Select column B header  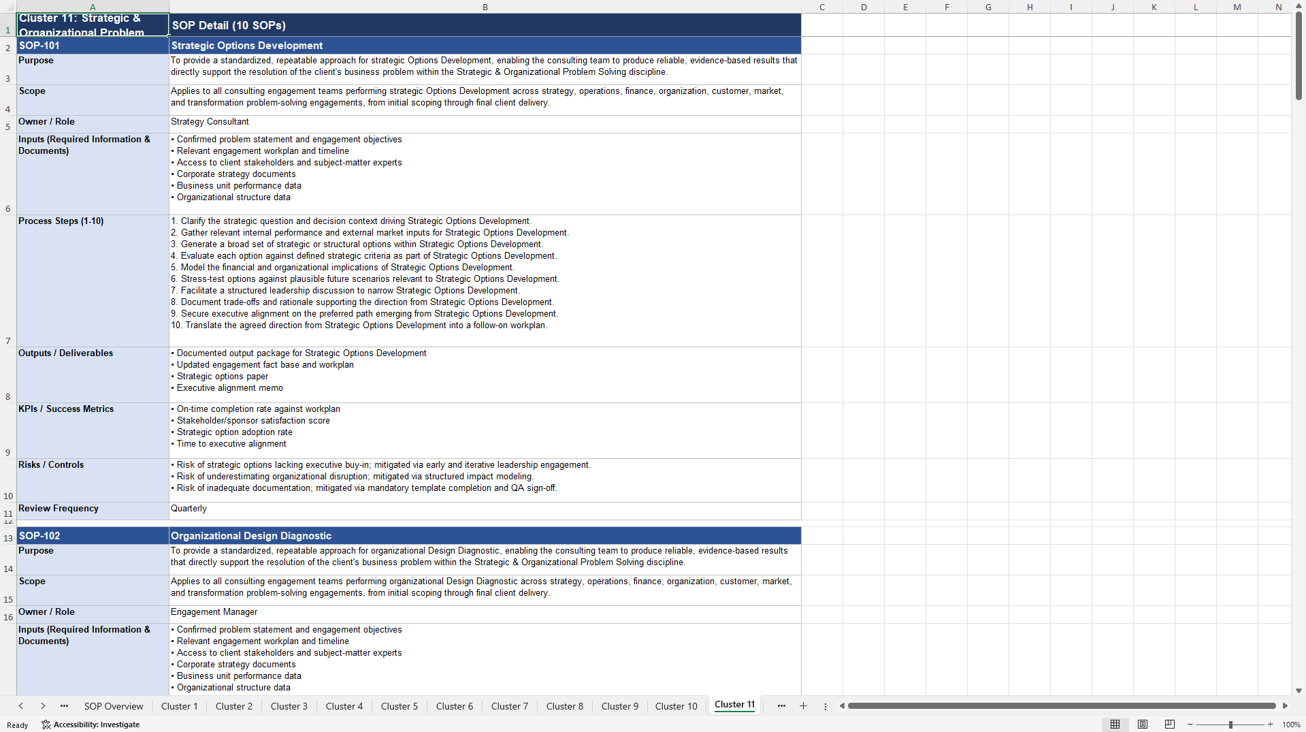(485, 7)
